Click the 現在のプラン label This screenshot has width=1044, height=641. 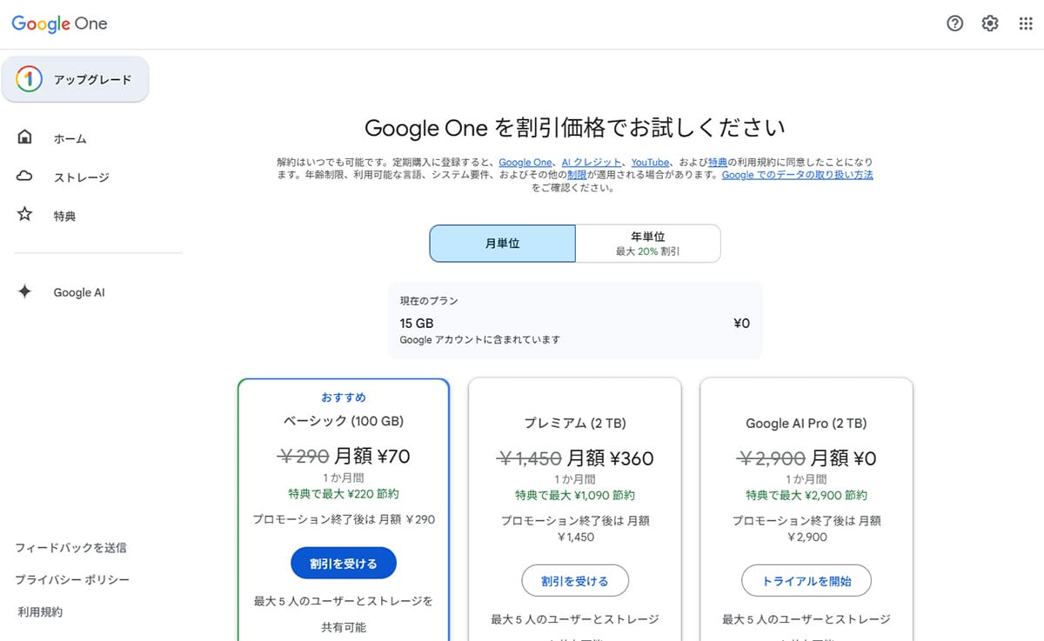pyautogui.click(x=429, y=301)
